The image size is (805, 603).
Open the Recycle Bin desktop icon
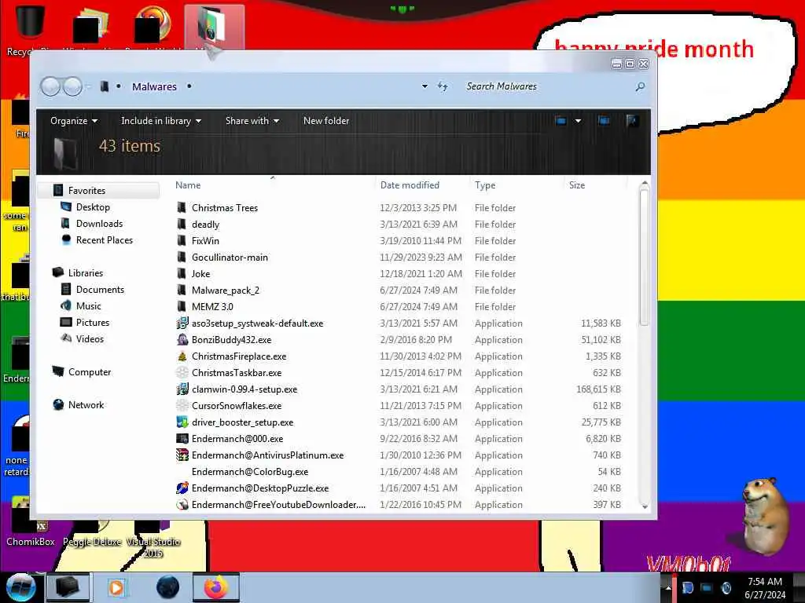(29, 28)
